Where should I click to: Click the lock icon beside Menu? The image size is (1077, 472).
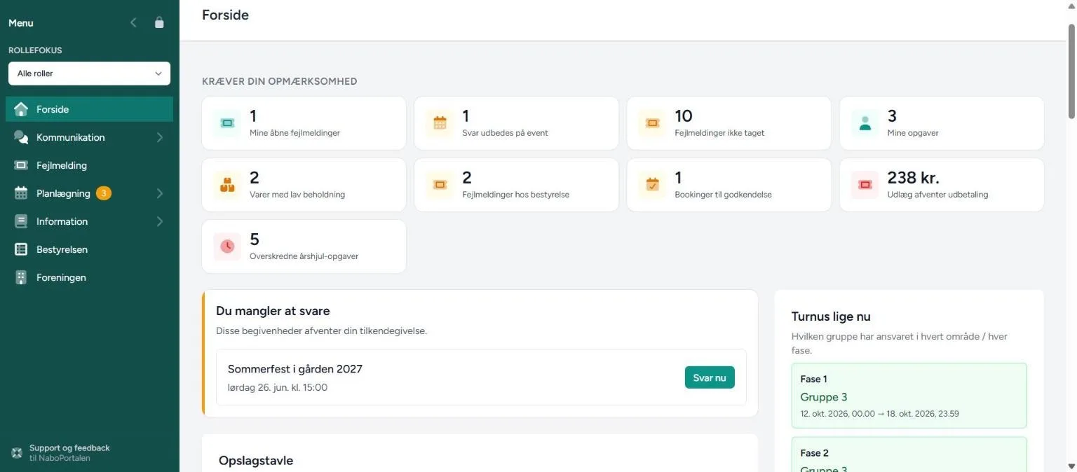(x=159, y=22)
